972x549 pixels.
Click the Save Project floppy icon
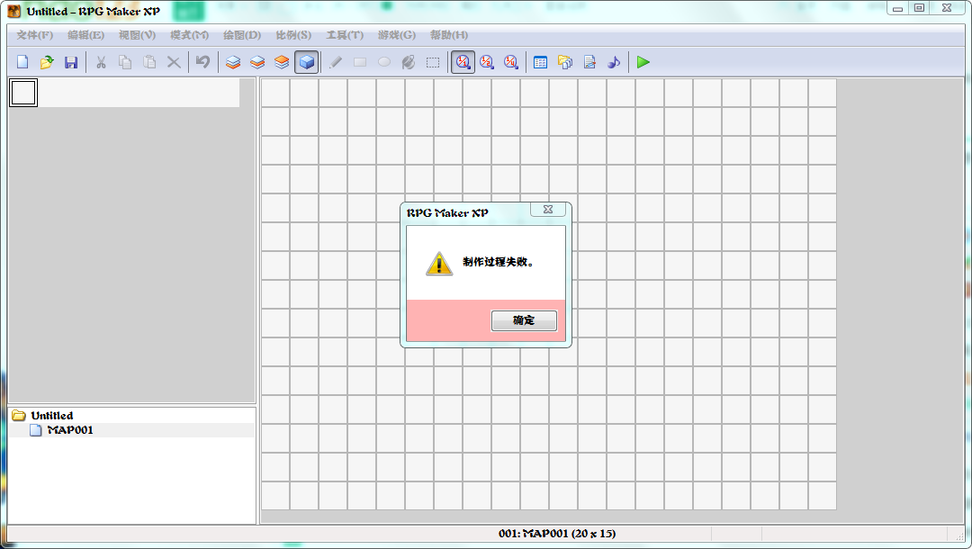71,62
